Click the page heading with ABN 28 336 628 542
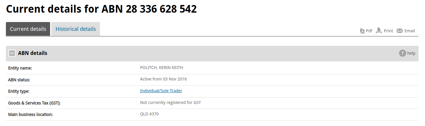 tap(101, 9)
